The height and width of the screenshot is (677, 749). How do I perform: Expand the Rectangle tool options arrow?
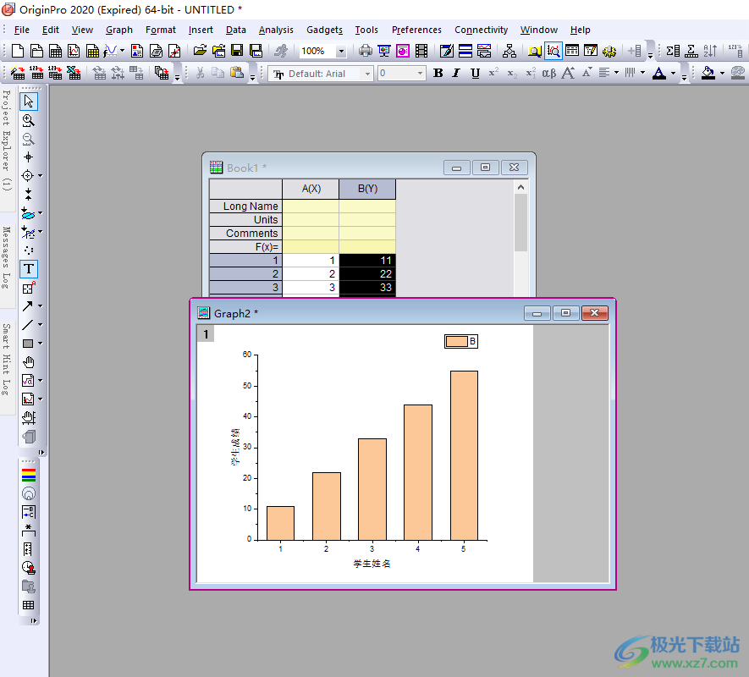click(x=40, y=344)
